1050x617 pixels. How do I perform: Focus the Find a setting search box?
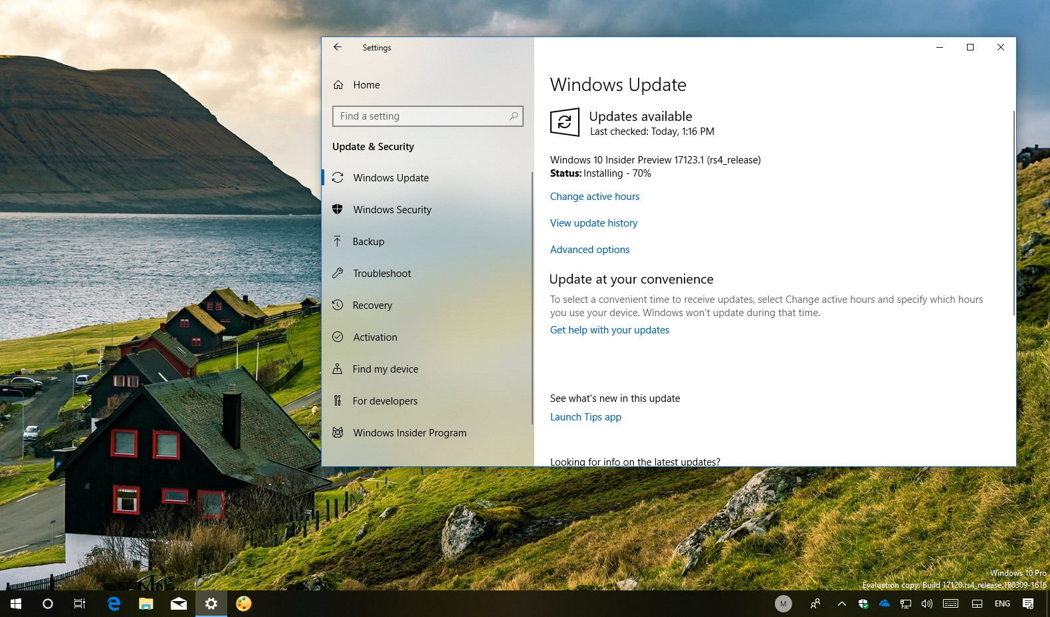(x=427, y=116)
